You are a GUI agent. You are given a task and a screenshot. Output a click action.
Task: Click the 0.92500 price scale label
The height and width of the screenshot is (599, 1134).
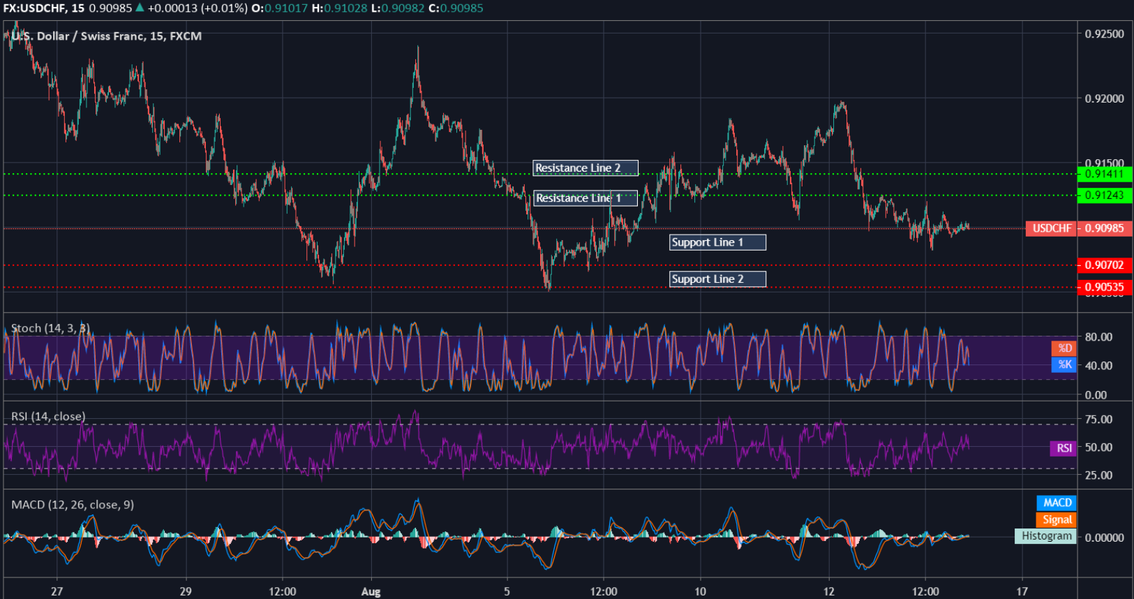[1105, 34]
